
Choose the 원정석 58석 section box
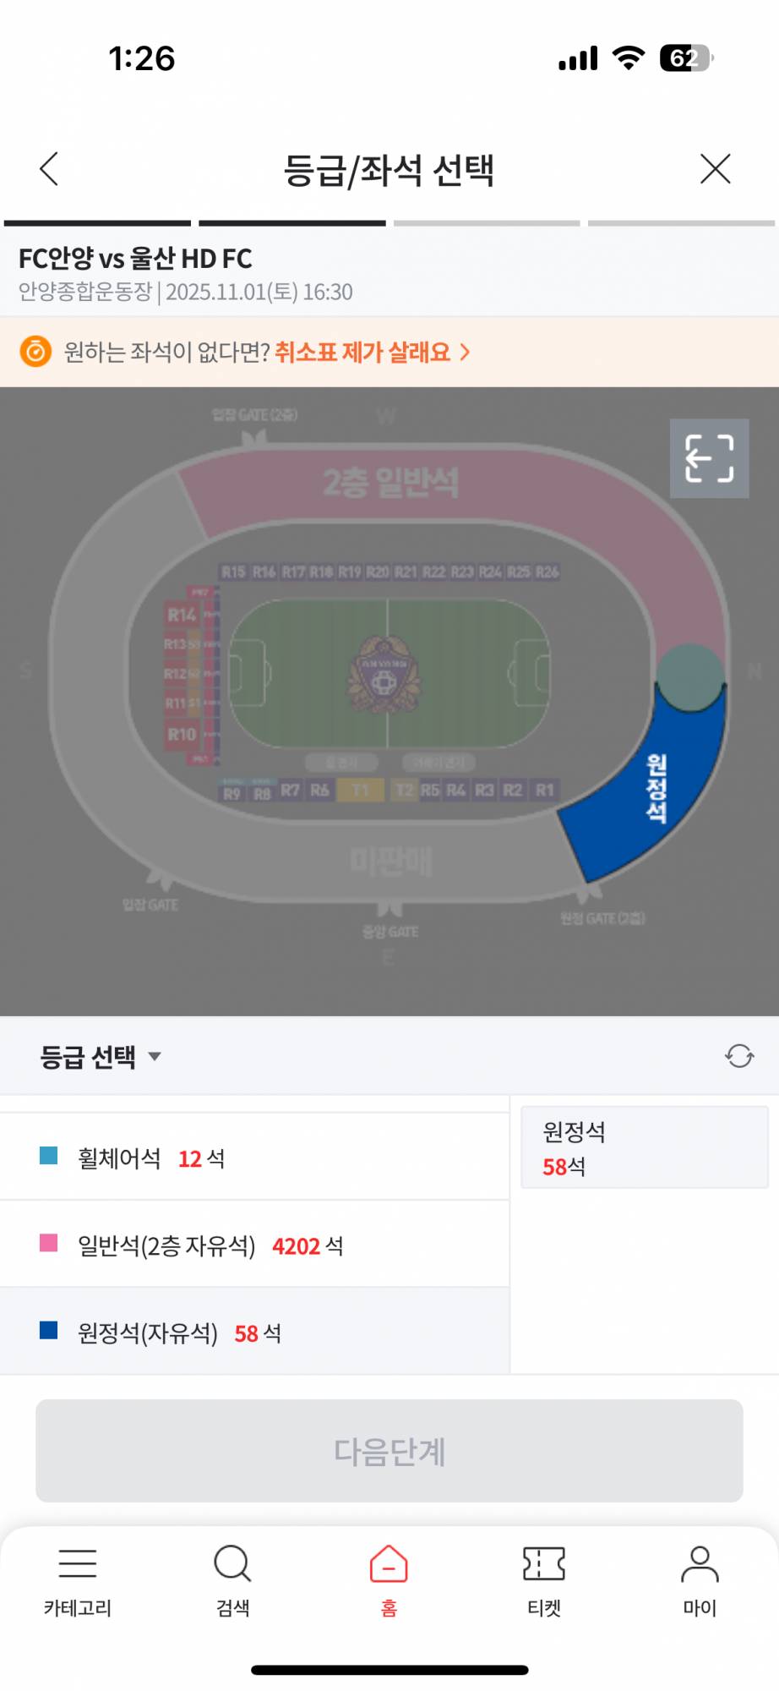click(x=644, y=1148)
